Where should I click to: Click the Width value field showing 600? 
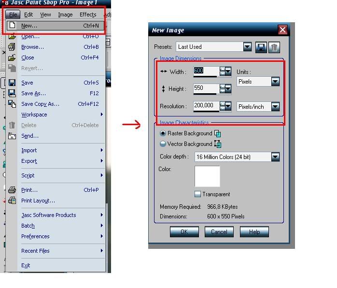point(206,71)
